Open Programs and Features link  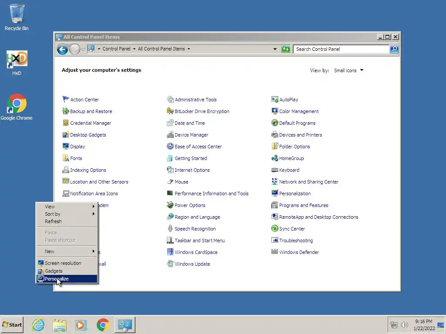304,205
